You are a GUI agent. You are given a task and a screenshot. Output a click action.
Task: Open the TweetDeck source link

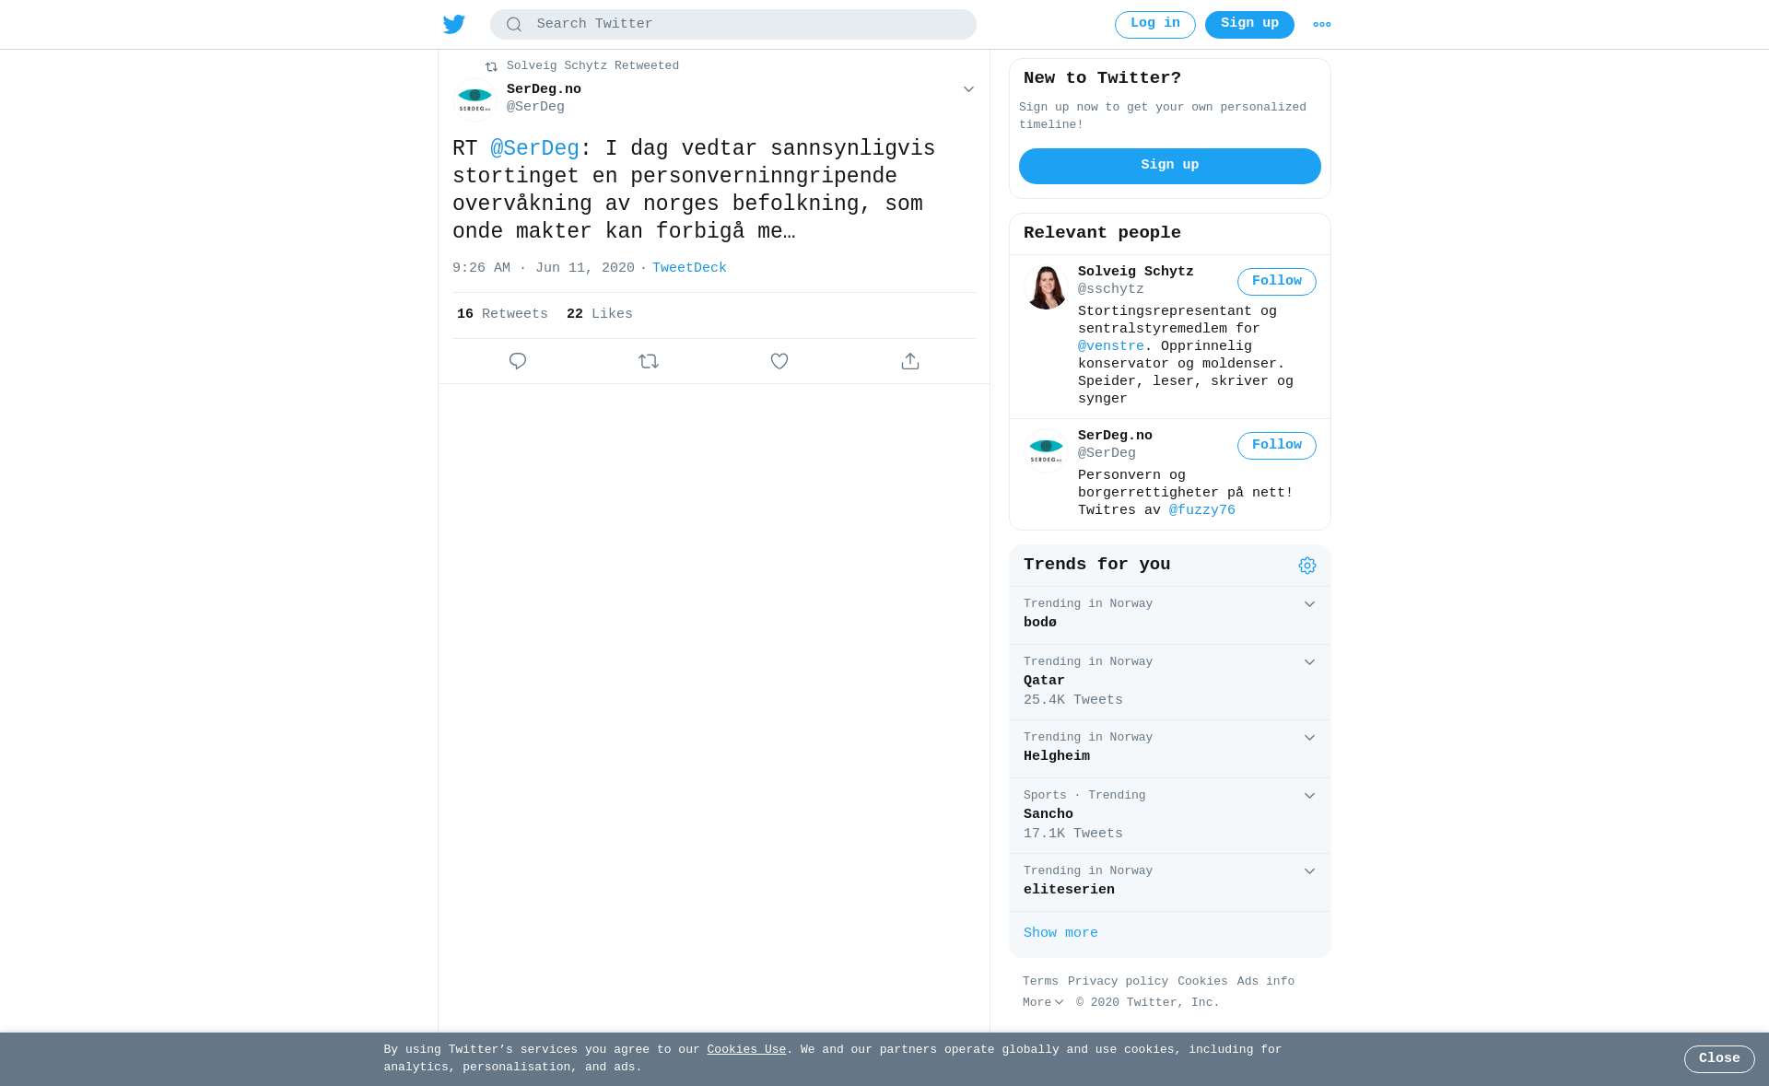coord(689,268)
